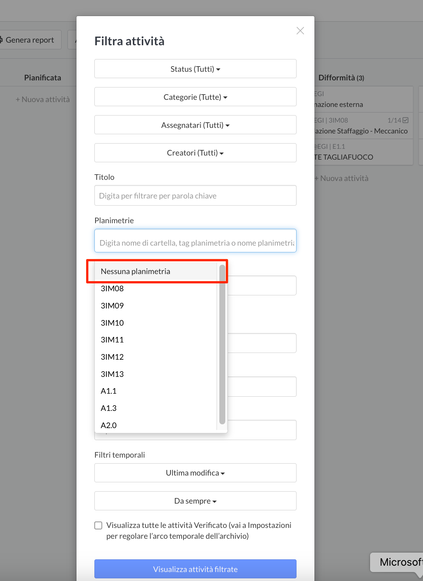Choose 3IM08 in the planimetrie list
This screenshot has width=423, height=581.
(112, 289)
